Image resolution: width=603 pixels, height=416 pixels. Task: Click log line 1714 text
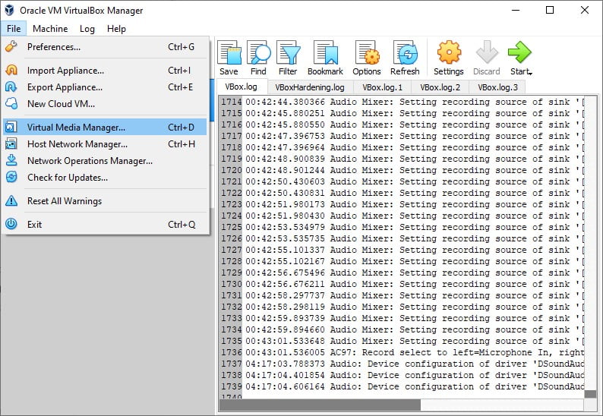click(x=415, y=102)
